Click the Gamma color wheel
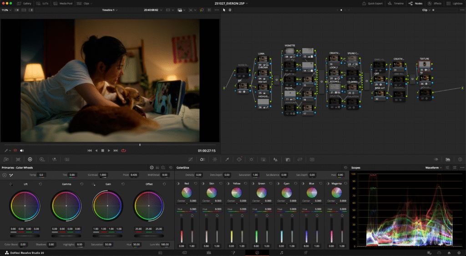This screenshot has width=466, height=256. pos(66,206)
